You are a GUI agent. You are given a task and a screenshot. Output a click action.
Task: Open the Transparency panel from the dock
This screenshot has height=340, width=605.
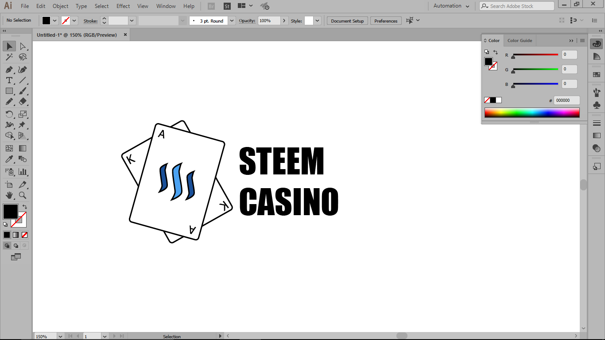pos(597,148)
